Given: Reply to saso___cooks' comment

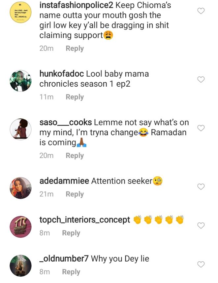Looking at the screenshot, I should tap(75, 155).
